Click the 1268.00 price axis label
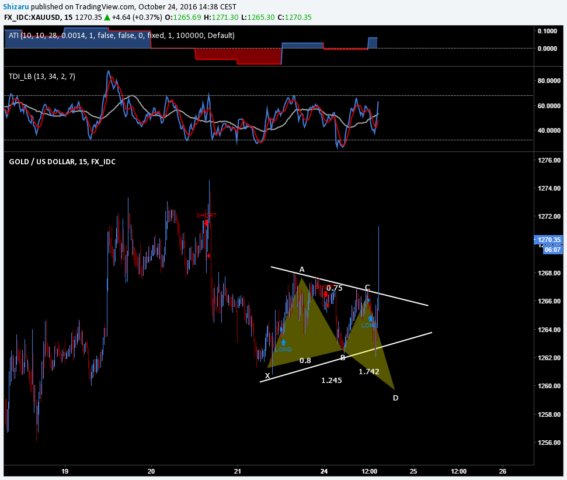This screenshot has height=480, width=567. pos(549,273)
